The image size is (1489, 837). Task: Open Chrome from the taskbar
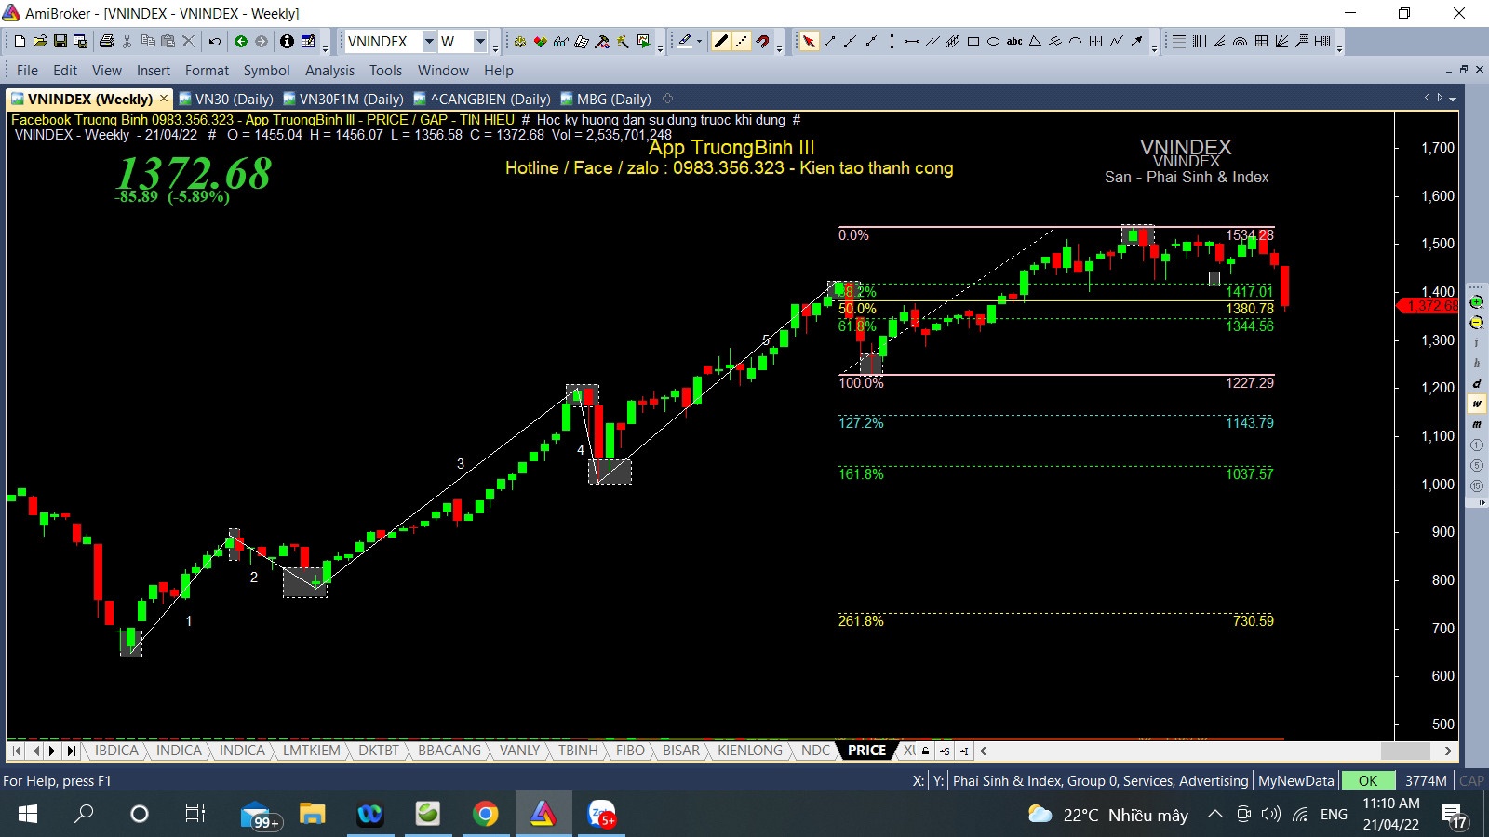pyautogui.click(x=485, y=815)
